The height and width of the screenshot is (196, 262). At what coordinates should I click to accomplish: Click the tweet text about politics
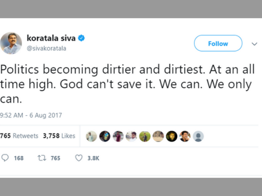point(127,84)
